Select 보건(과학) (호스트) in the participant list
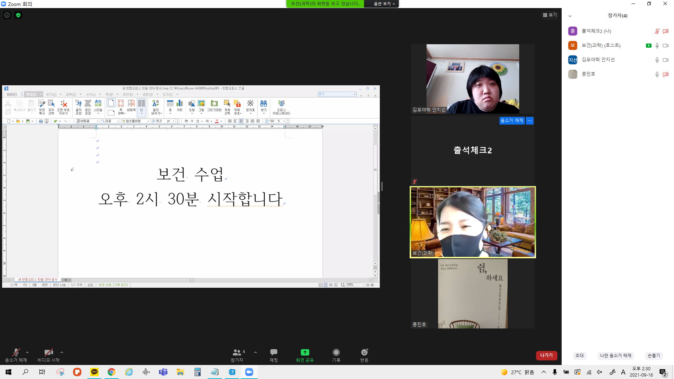 point(618,45)
